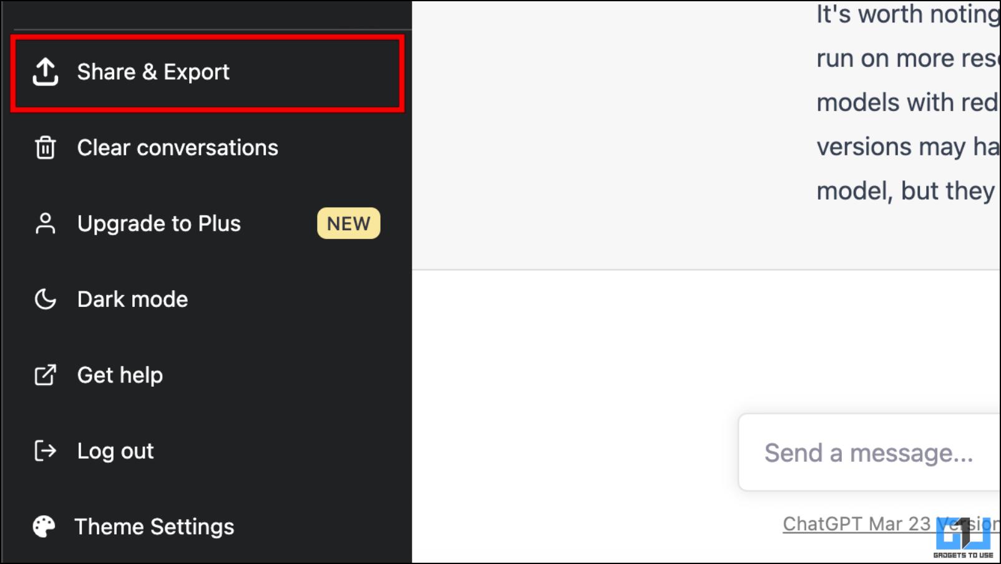This screenshot has height=564, width=1001.
Task: Click the color palette icon
Action: click(44, 527)
